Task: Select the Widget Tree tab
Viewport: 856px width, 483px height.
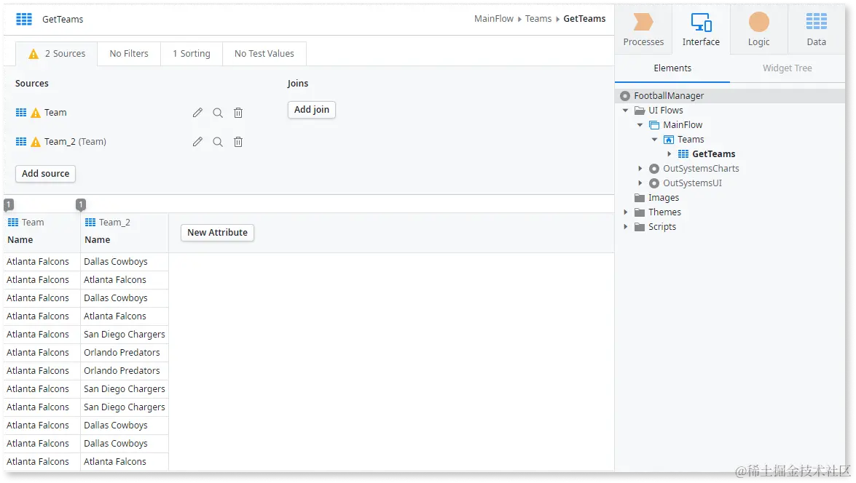Action: pos(788,68)
